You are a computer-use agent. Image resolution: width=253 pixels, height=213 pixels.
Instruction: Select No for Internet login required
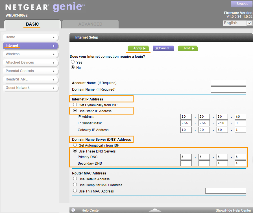[x=73, y=67]
